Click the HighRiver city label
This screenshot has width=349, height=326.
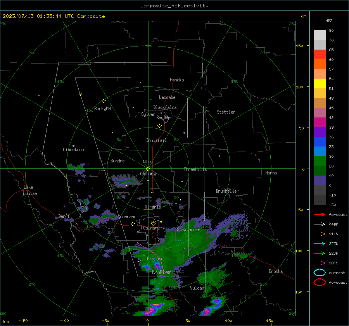click(161, 272)
